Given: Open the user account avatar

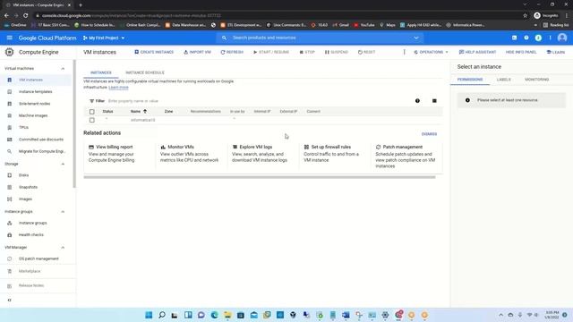Looking at the screenshot, I should [562, 38].
